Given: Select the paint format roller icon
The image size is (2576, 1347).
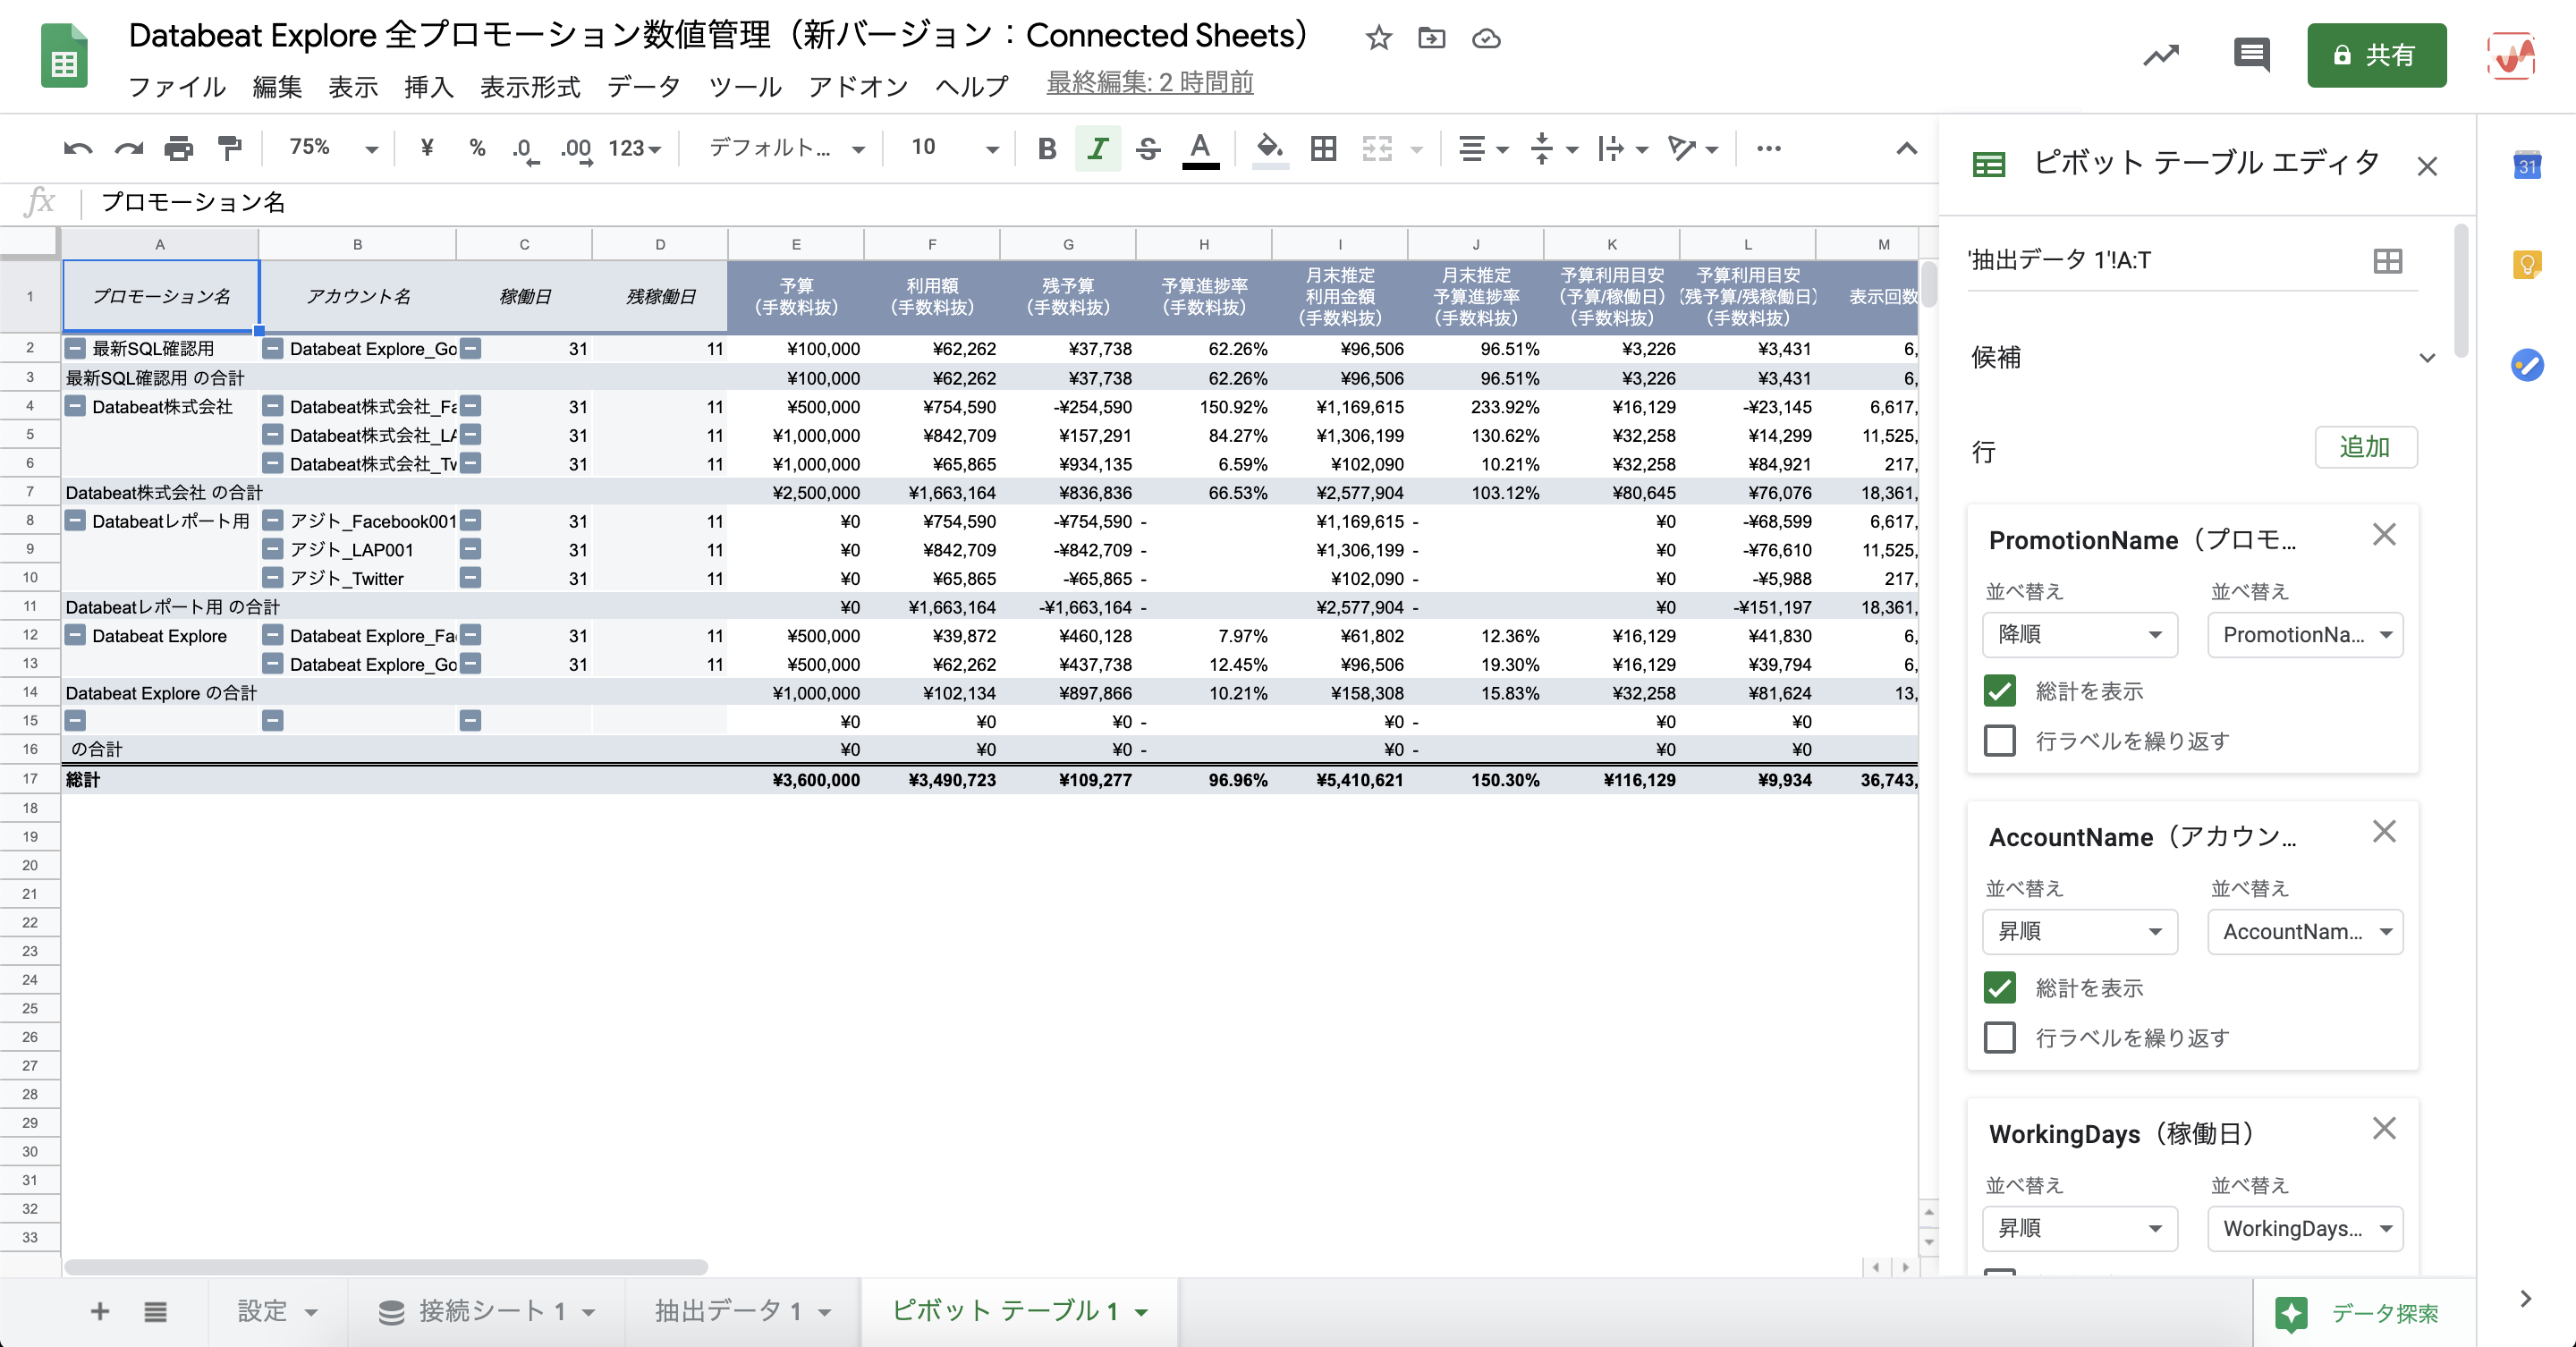Looking at the screenshot, I should (230, 149).
